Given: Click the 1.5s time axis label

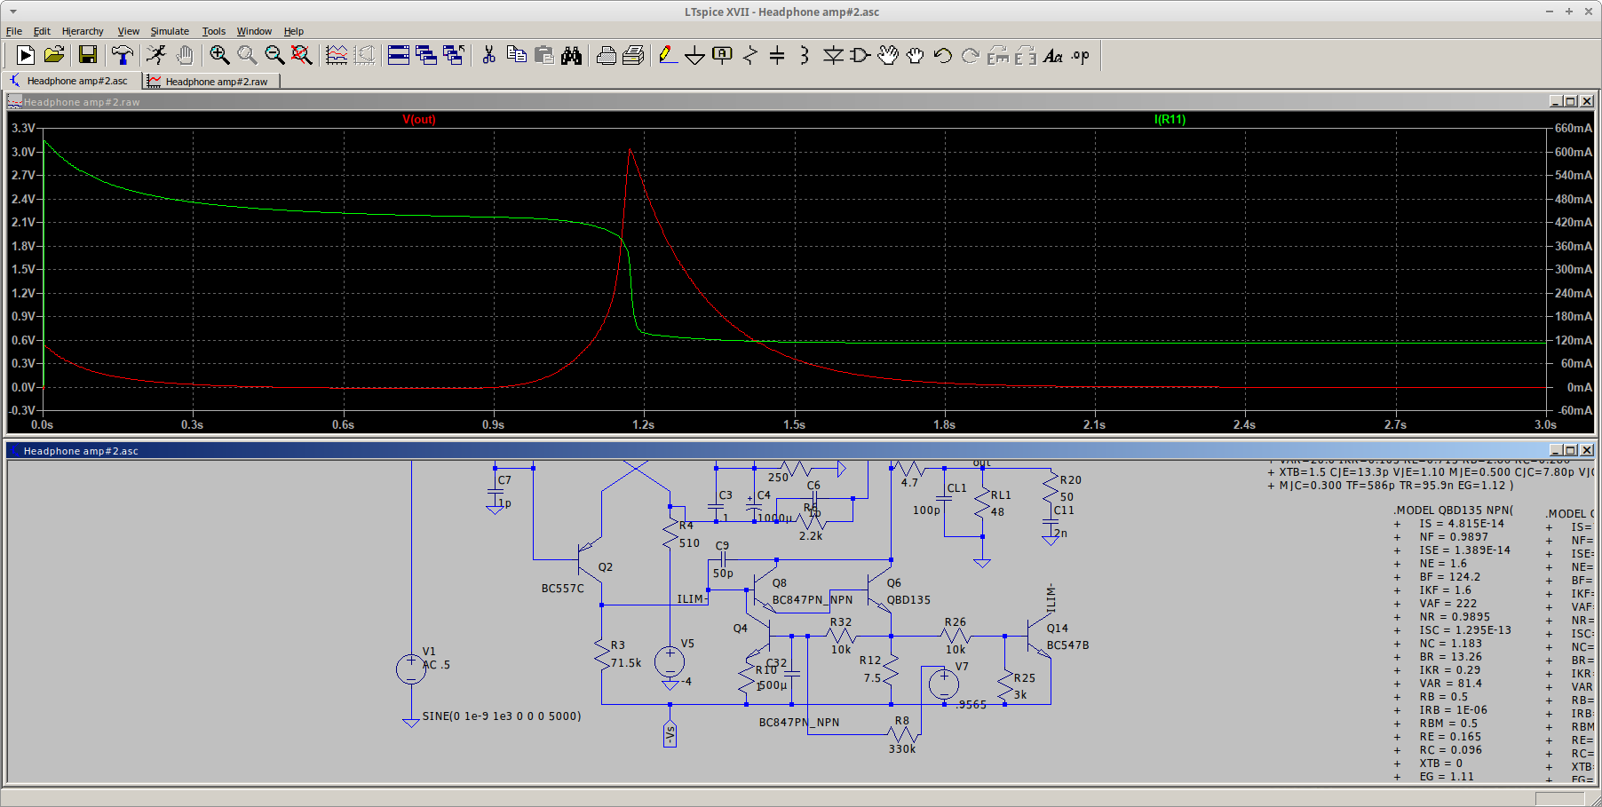Looking at the screenshot, I should point(794,424).
